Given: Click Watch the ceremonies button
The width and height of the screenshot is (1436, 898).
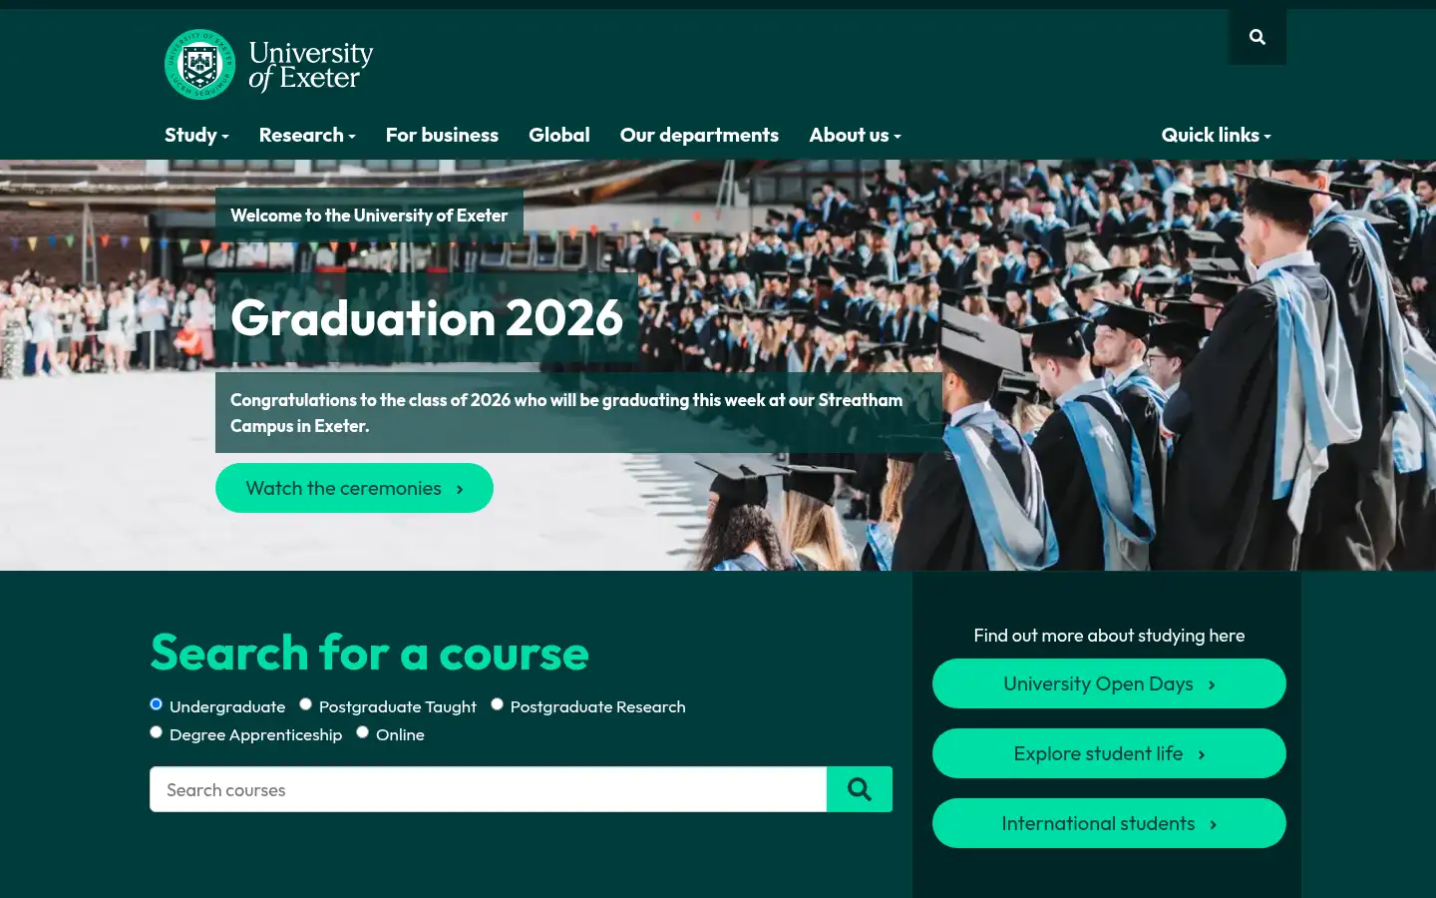Looking at the screenshot, I should click(354, 488).
